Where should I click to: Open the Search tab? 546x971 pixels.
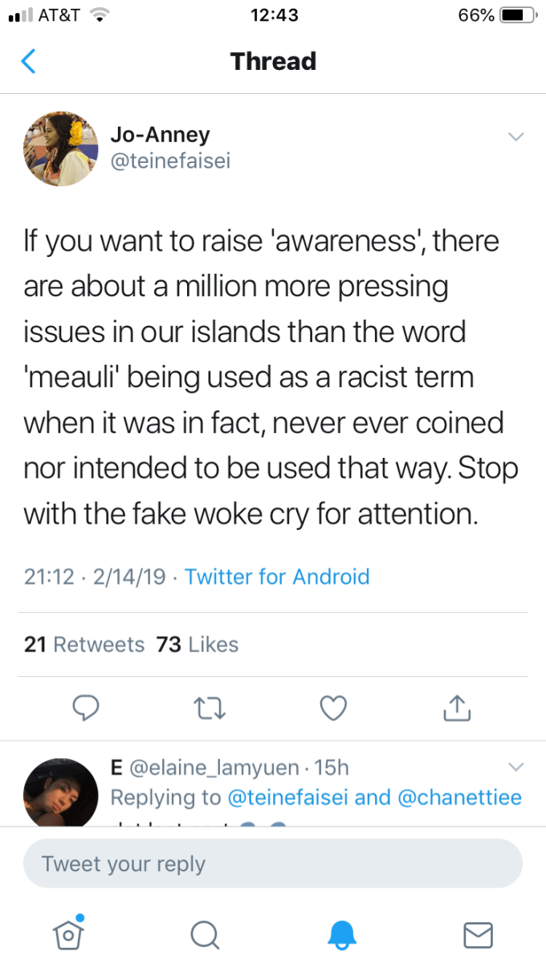tap(205, 933)
